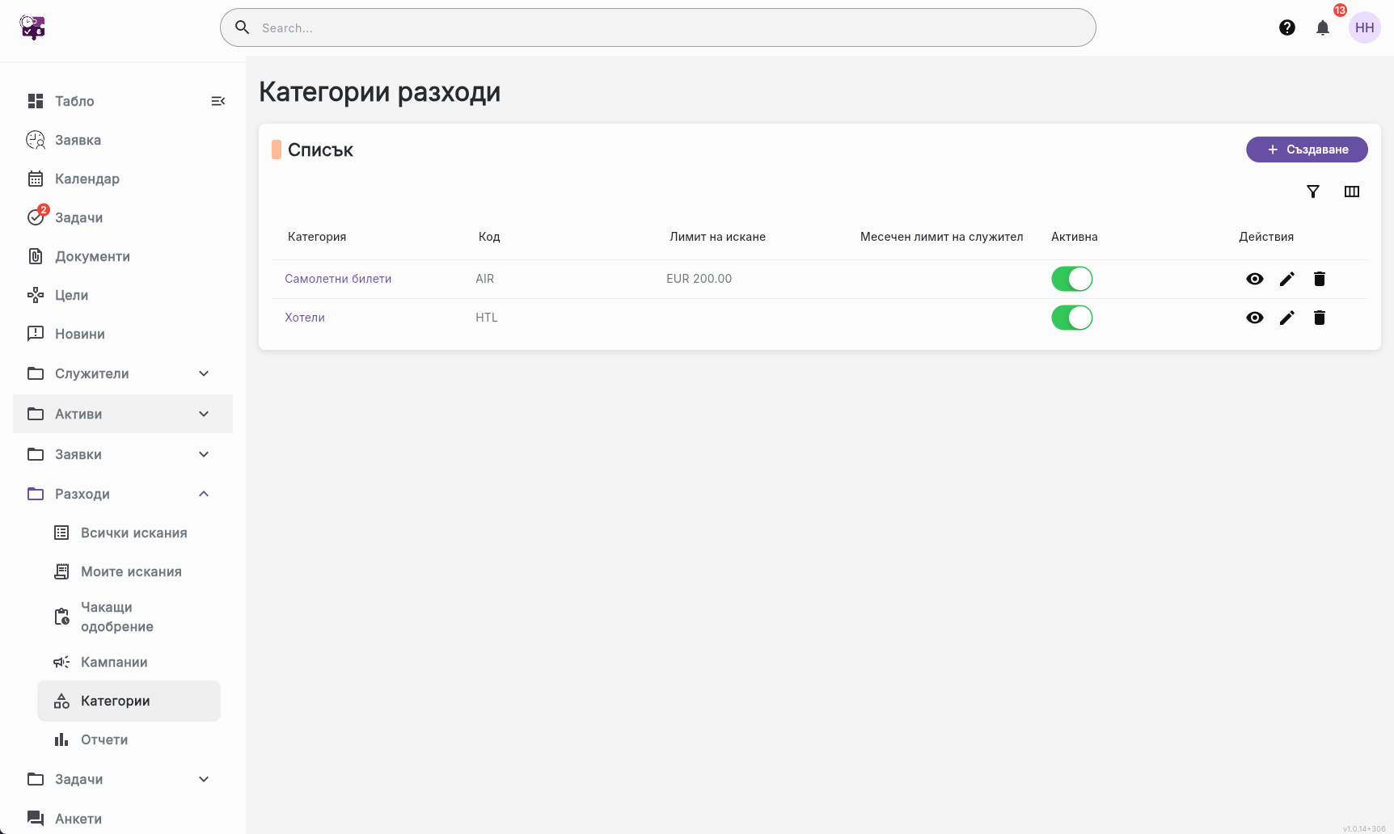
Task: Collapse the sidebar menu icon
Action: (218, 101)
